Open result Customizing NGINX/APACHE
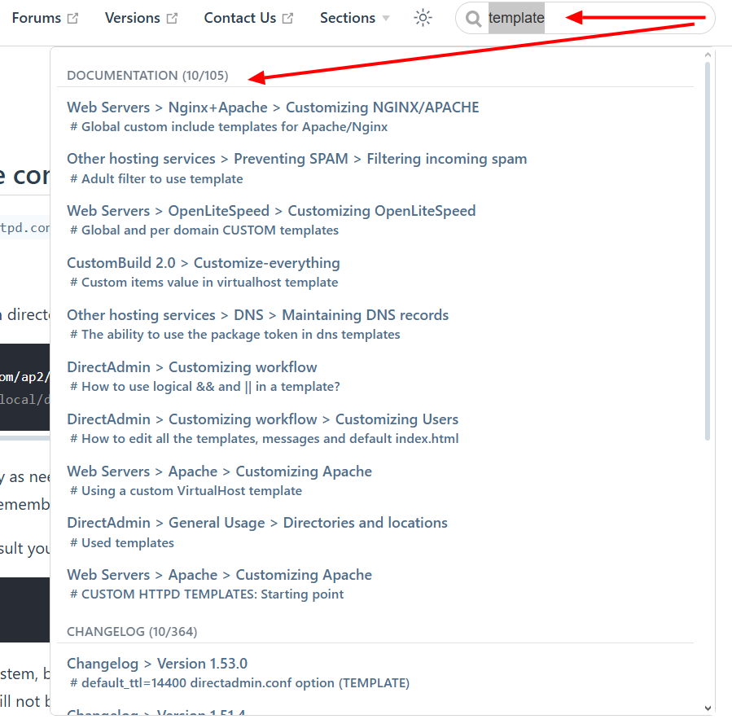This screenshot has width=732, height=728. point(273,107)
